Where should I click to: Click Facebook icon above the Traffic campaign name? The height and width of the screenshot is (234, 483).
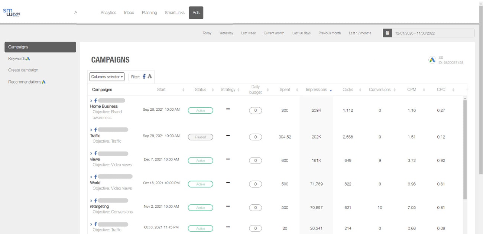(95, 130)
